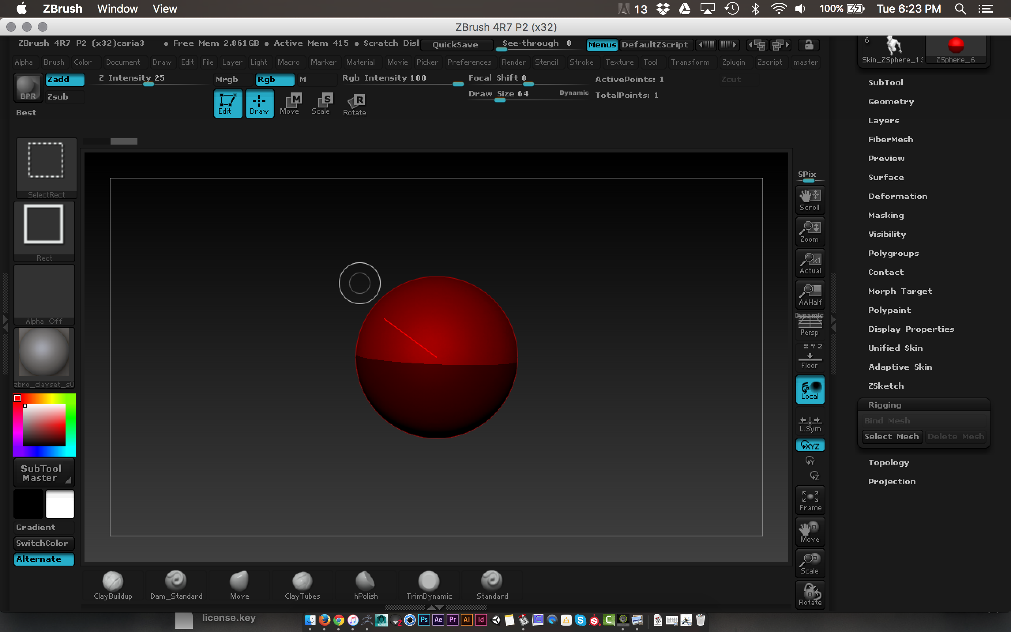
Task: Expand the SubTool palette section
Action: point(885,82)
